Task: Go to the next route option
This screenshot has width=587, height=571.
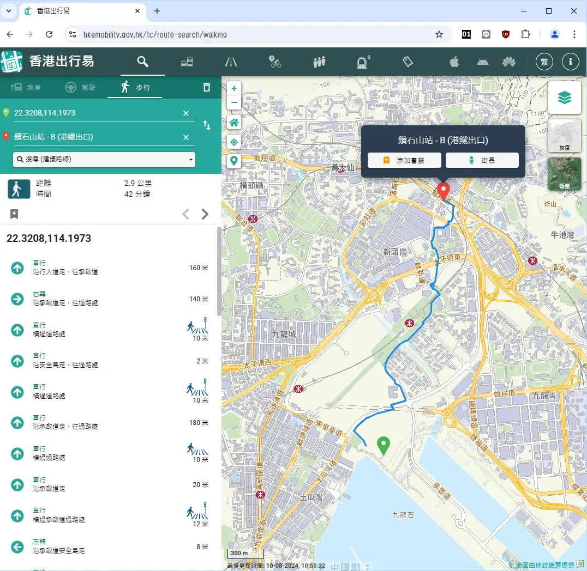Action: click(x=205, y=214)
